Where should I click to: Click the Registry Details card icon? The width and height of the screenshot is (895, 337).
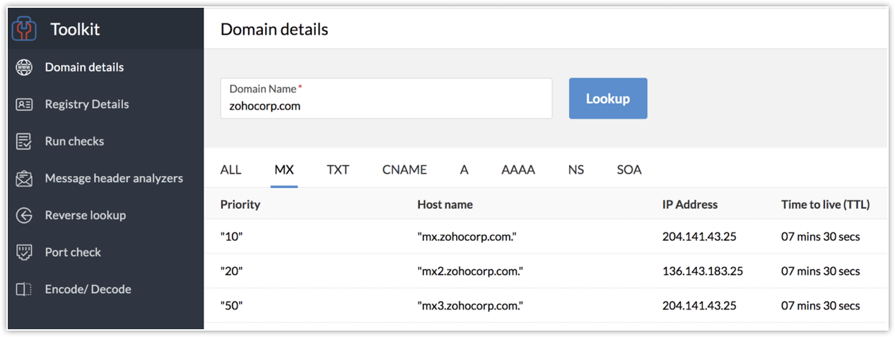point(24,105)
